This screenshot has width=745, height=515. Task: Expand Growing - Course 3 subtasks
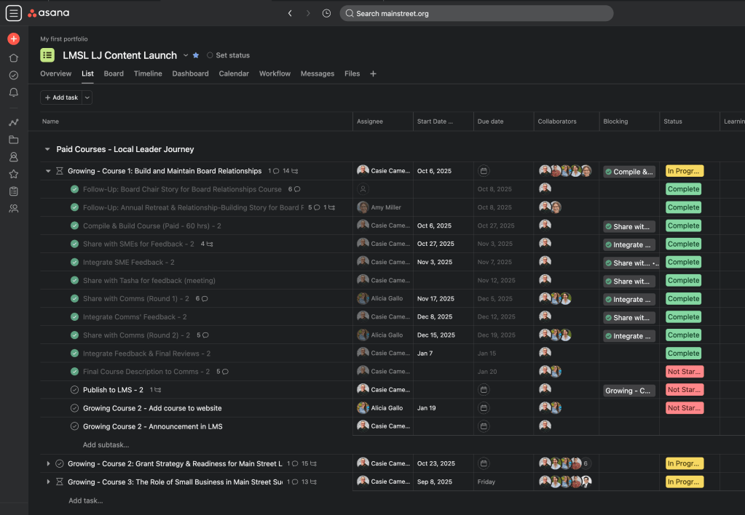click(49, 482)
